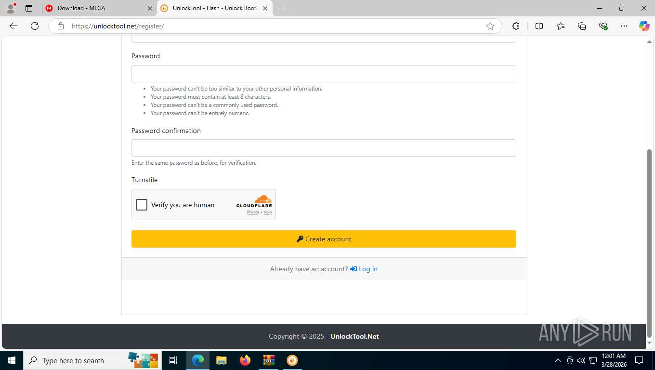Open the Cloudflare Privacy link

[x=253, y=212]
